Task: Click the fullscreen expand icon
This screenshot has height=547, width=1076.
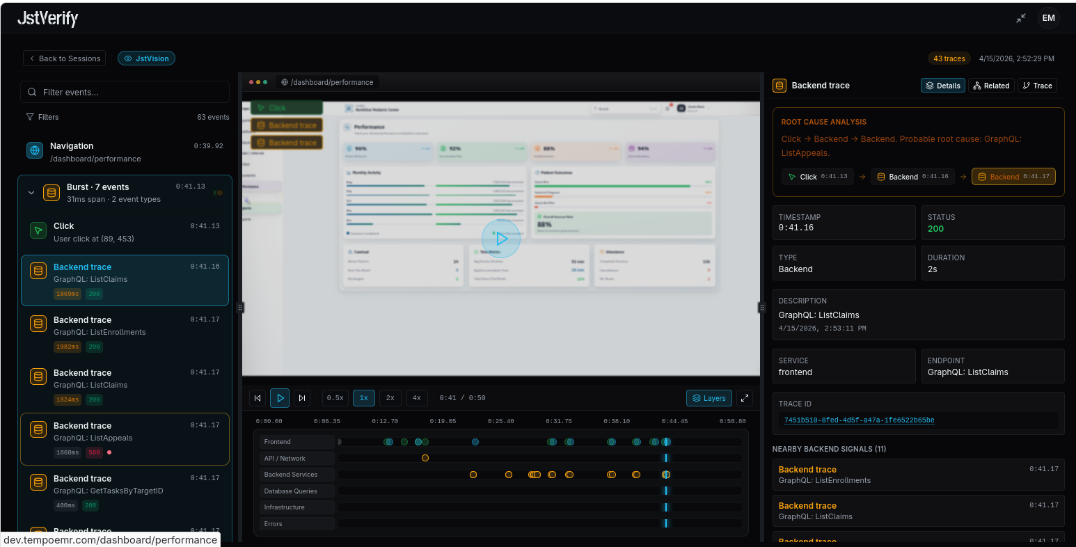Action: [745, 398]
